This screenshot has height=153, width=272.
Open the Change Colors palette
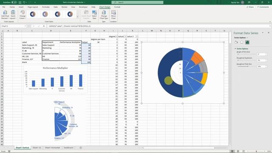(23, 14)
